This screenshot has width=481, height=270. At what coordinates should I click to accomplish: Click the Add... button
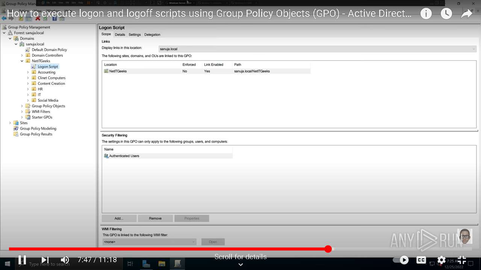click(119, 218)
